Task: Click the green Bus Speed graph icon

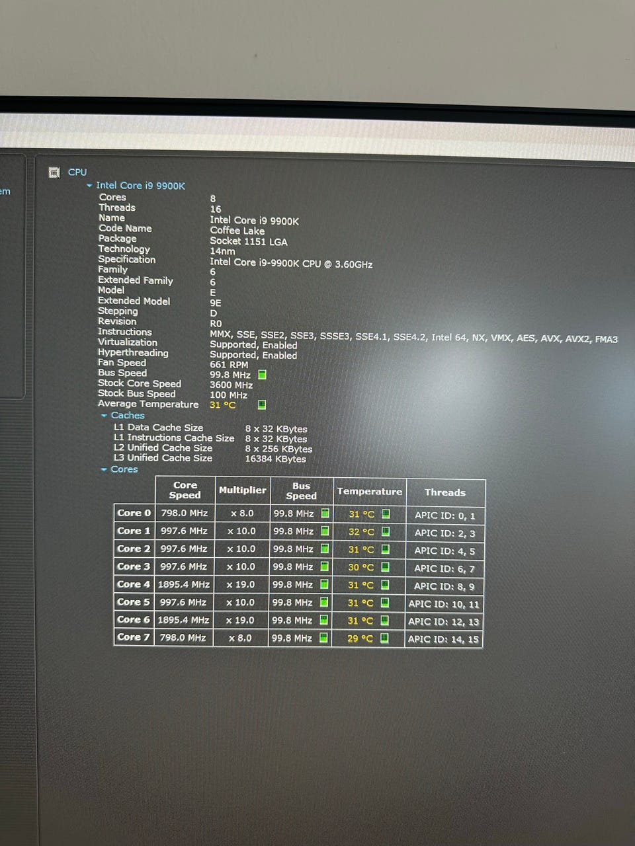Action: tap(262, 375)
